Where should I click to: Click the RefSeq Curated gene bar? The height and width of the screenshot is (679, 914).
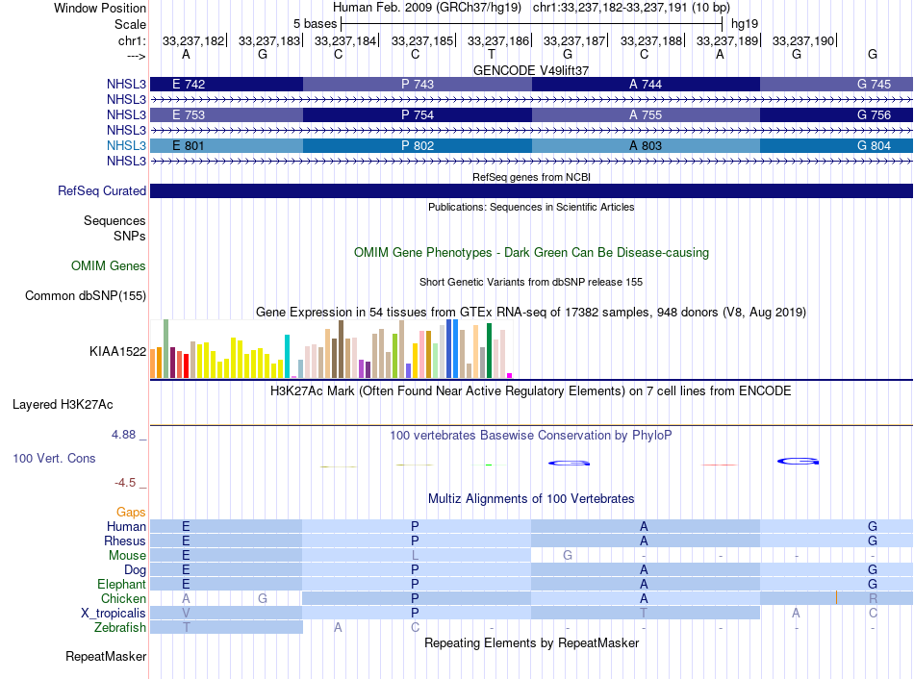click(x=532, y=191)
